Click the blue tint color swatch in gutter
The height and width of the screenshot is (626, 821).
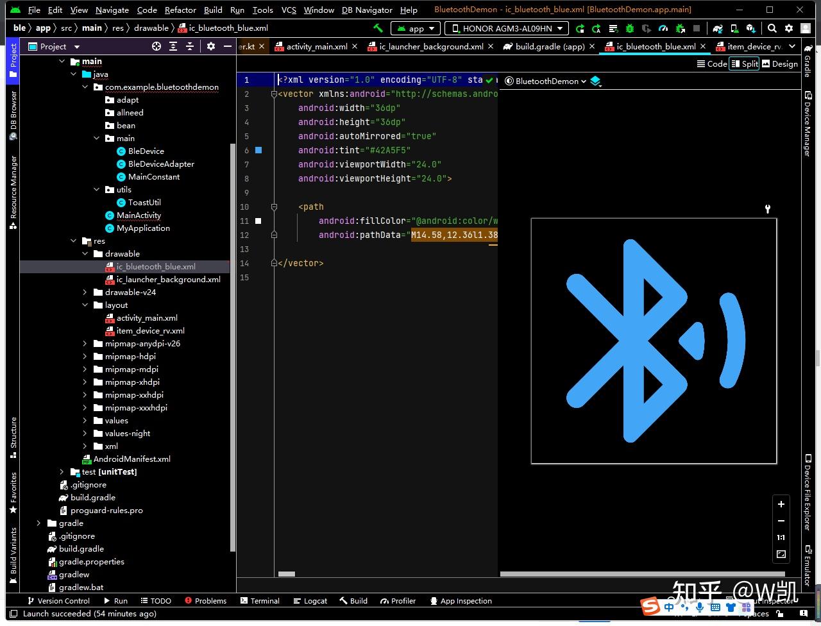[258, 150]
